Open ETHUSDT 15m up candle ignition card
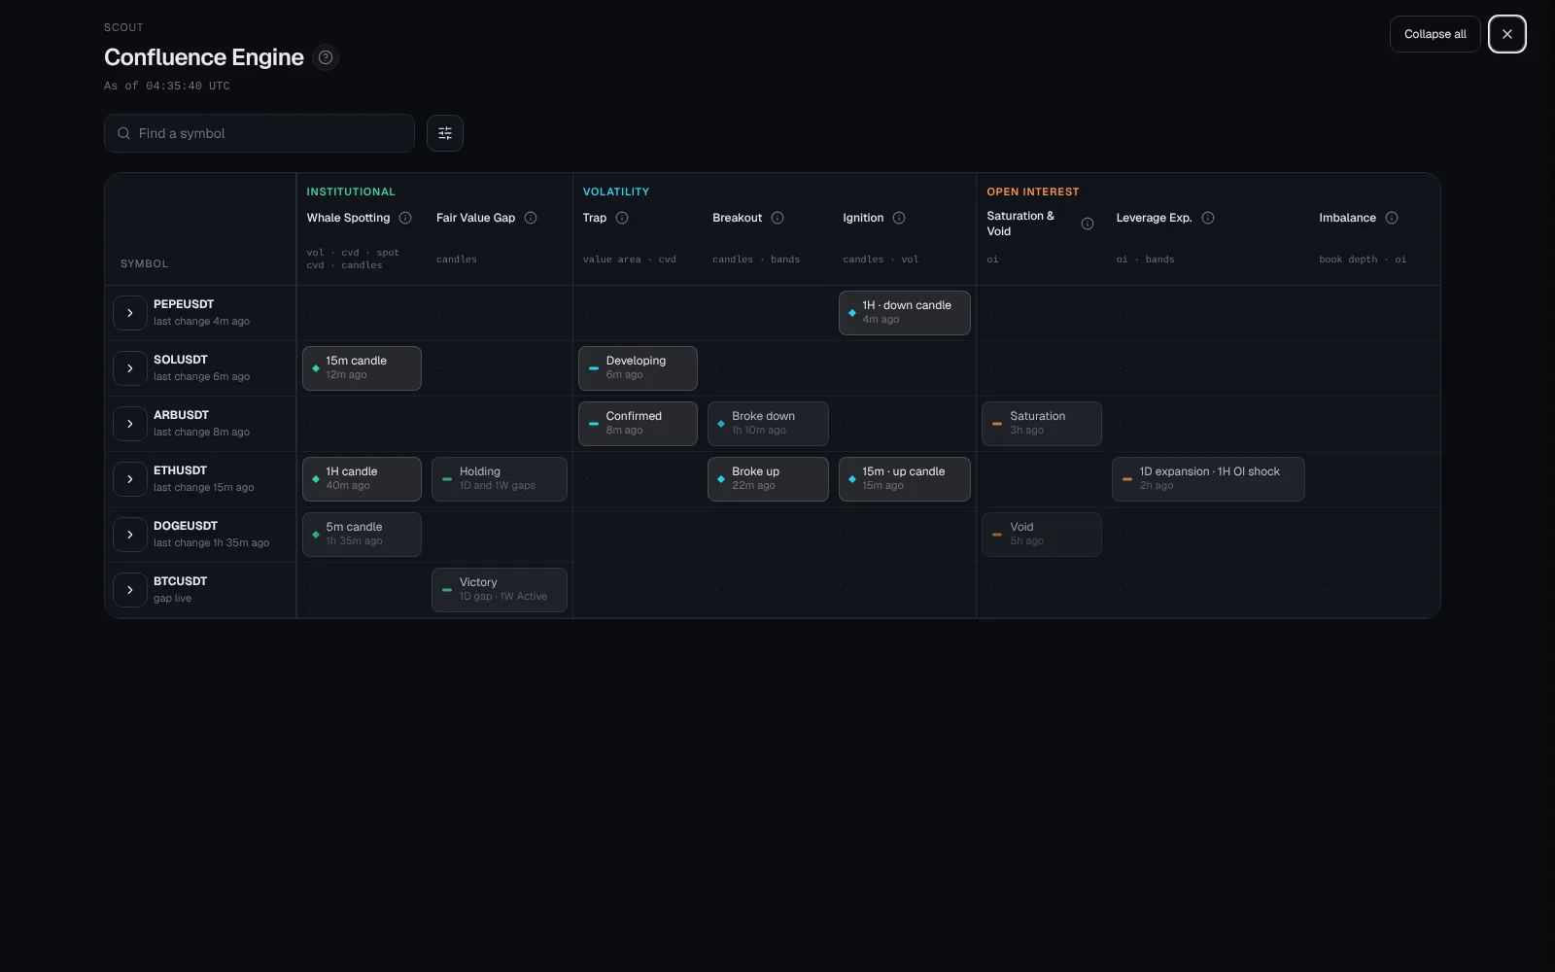 click(905, 479)
